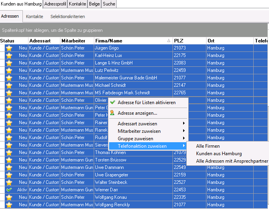Image resolution: width=269 pixels, height=209 pixels.
Task: Click the star icon in the Uwe Grapengeter row
Action: click(9, 175)
